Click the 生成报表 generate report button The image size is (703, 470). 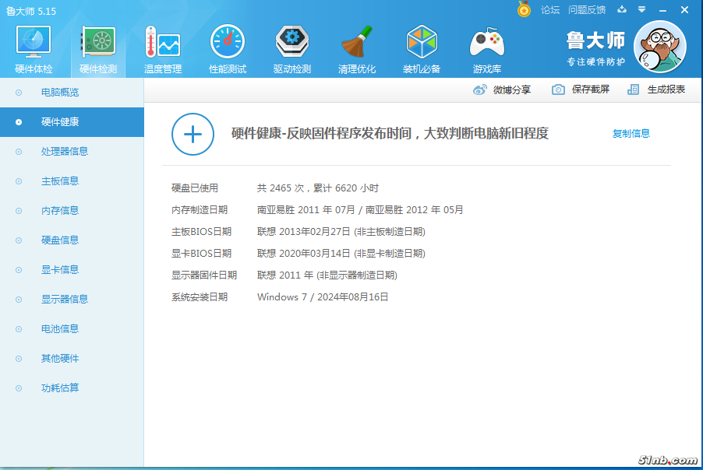coord(657,89)
